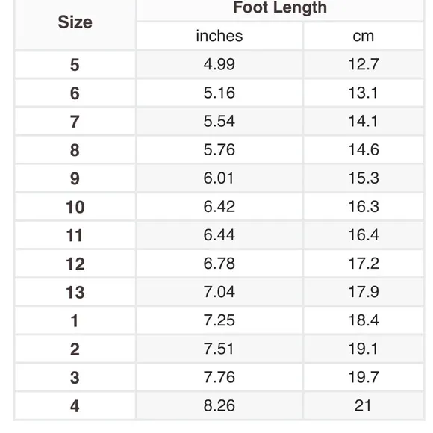Select the 17.2 cm value
433x433 pixels.
point(364,264)
